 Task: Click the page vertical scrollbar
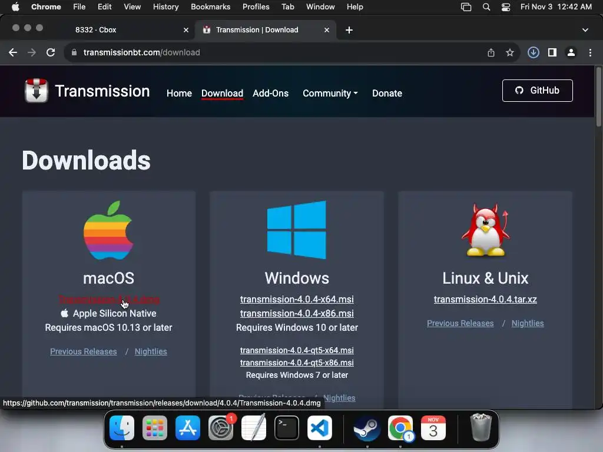598,97
